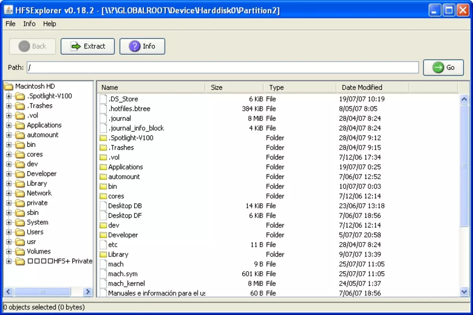The image size is (473, 315).
Task: Click into the Path input field
Action: 223,67
